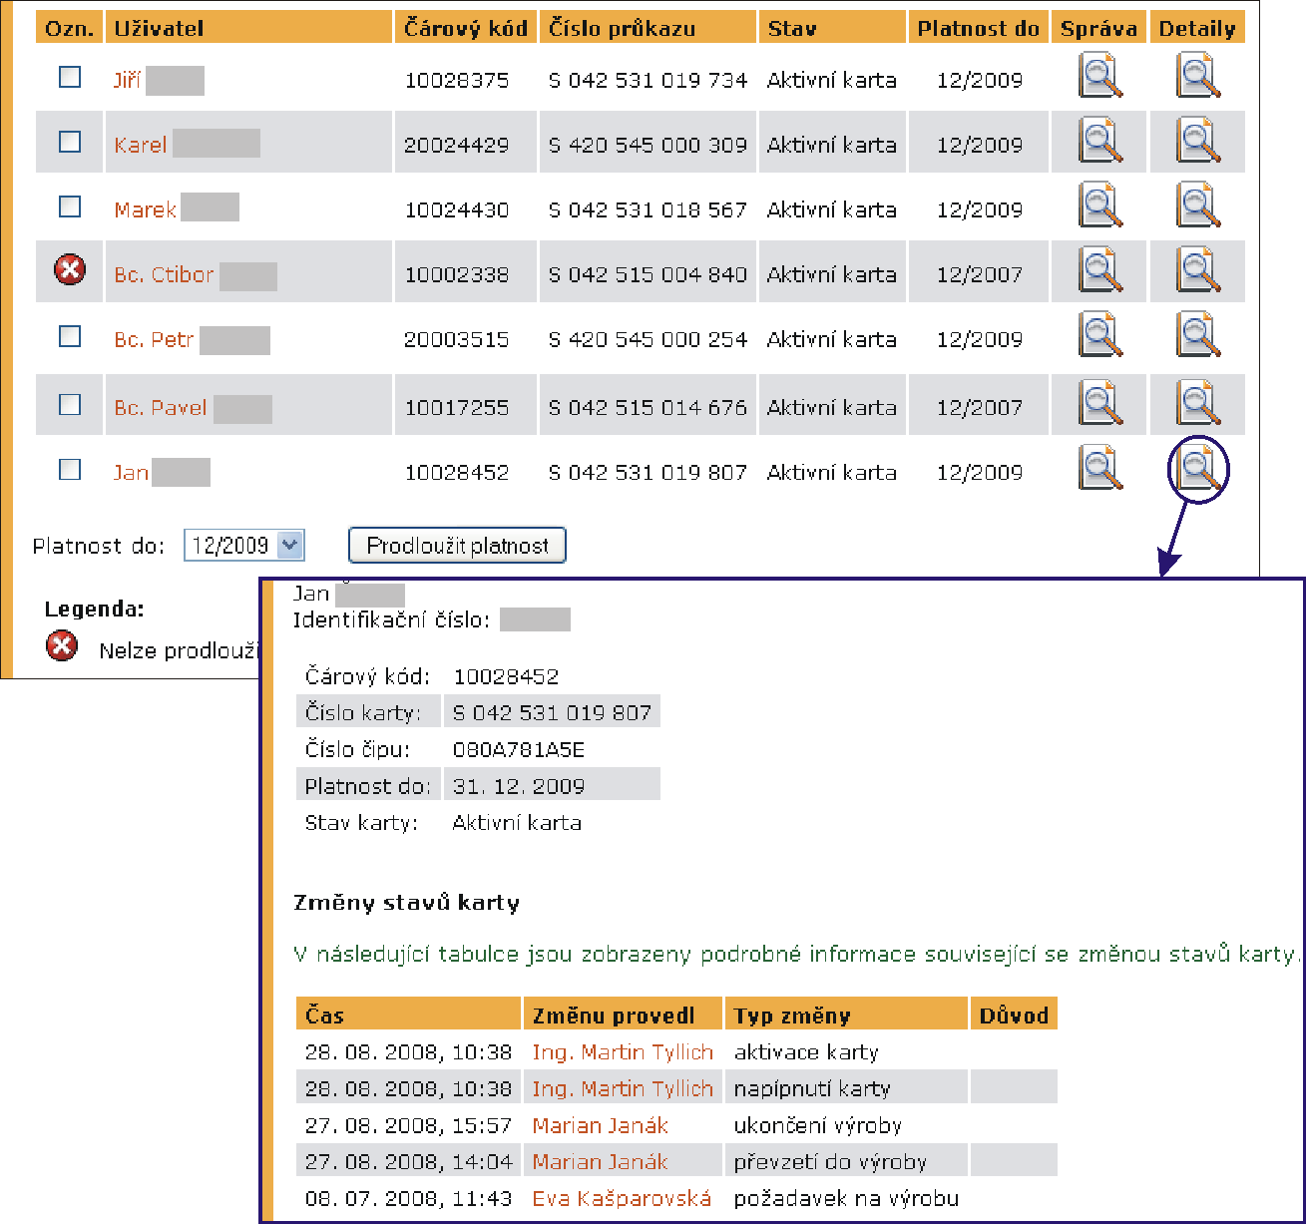Open user link Bc. Pavel
Screen dimensions: 1306x1224
pos(161,407)
